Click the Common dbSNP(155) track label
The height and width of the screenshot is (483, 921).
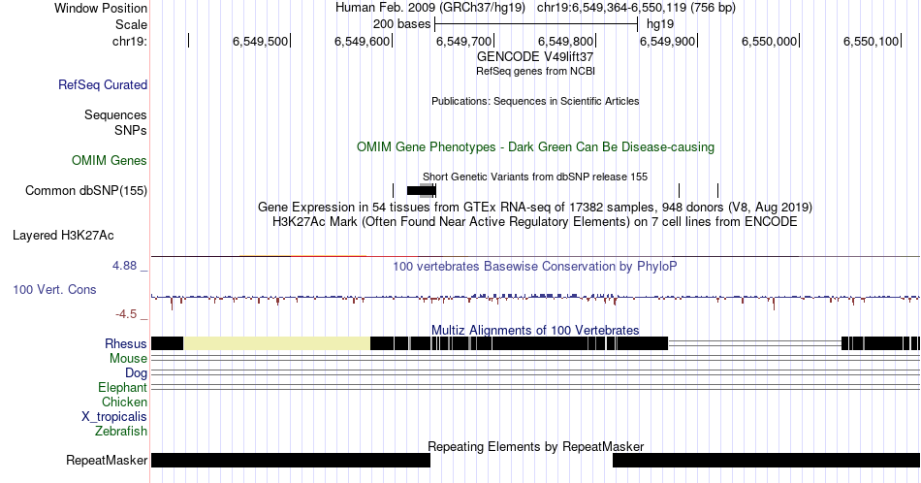[x=86, y=190]
